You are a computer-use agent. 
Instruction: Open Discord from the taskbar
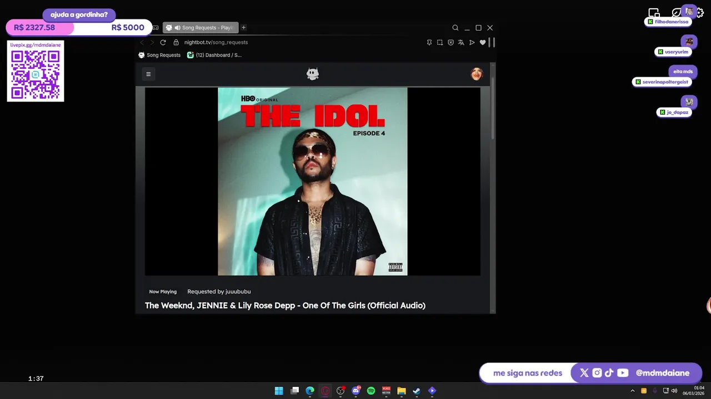(x=356, y=391)
